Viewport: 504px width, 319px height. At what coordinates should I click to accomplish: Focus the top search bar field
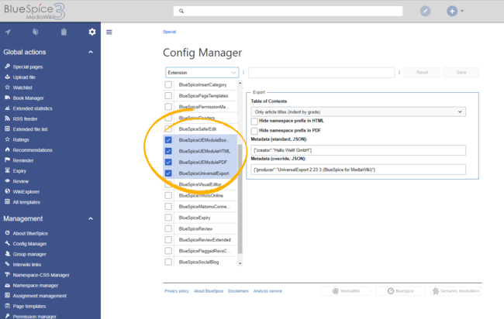(x=288, y=11)
